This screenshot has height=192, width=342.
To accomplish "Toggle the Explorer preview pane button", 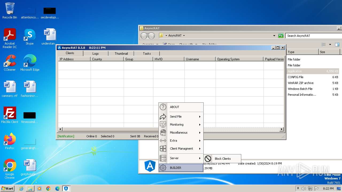I will click(337, 45).
